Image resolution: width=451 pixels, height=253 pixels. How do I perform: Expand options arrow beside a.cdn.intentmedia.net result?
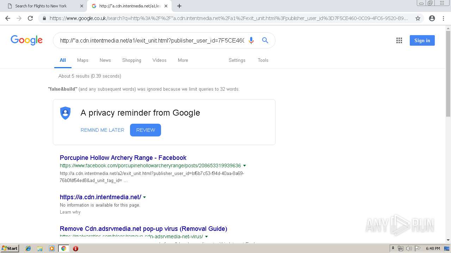(144, 197)
